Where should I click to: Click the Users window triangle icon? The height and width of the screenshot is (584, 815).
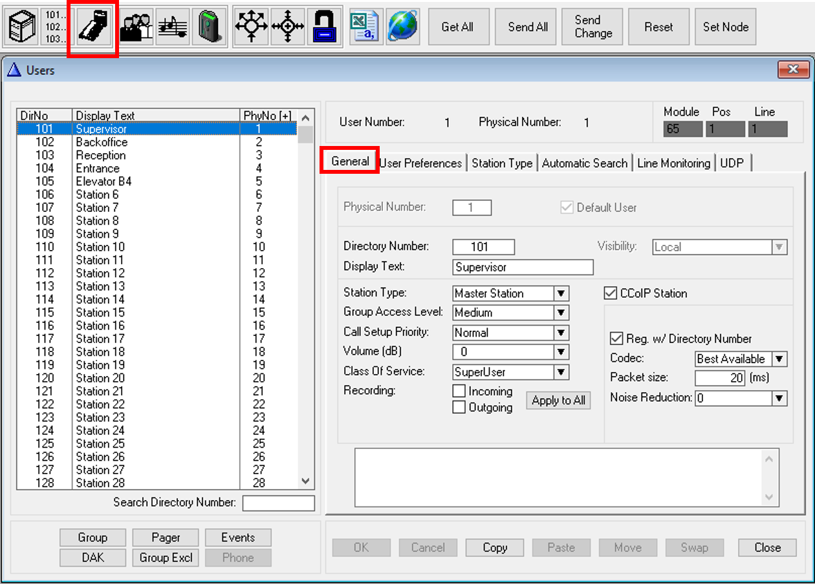point(15,70)
